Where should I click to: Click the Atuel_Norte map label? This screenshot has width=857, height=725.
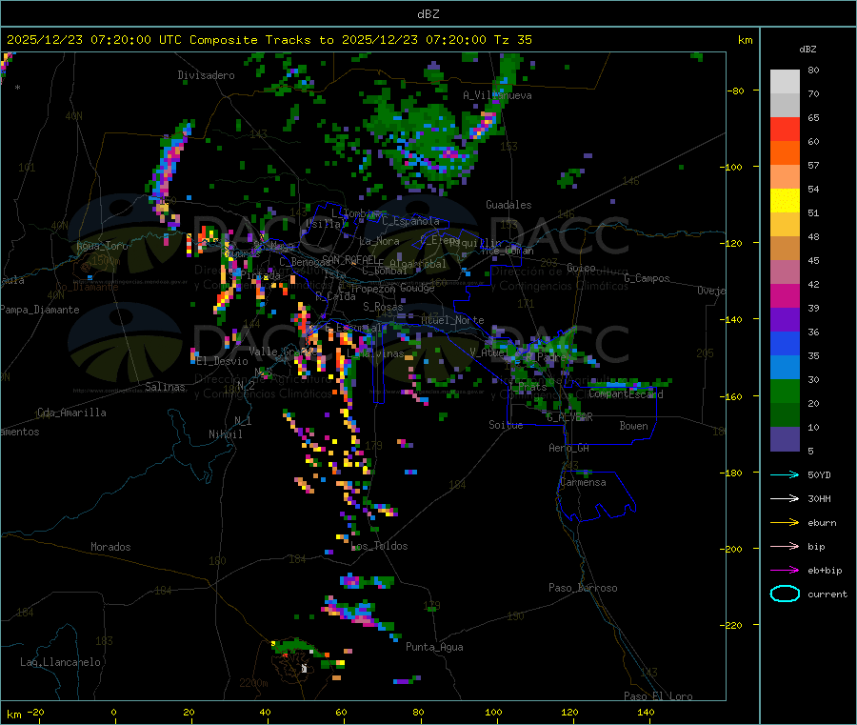452,320
